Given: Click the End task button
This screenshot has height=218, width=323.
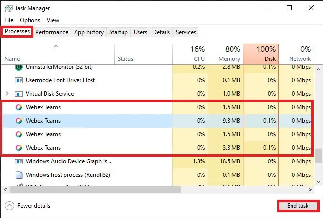Looking at the screenshot, I should click(298, 206).
